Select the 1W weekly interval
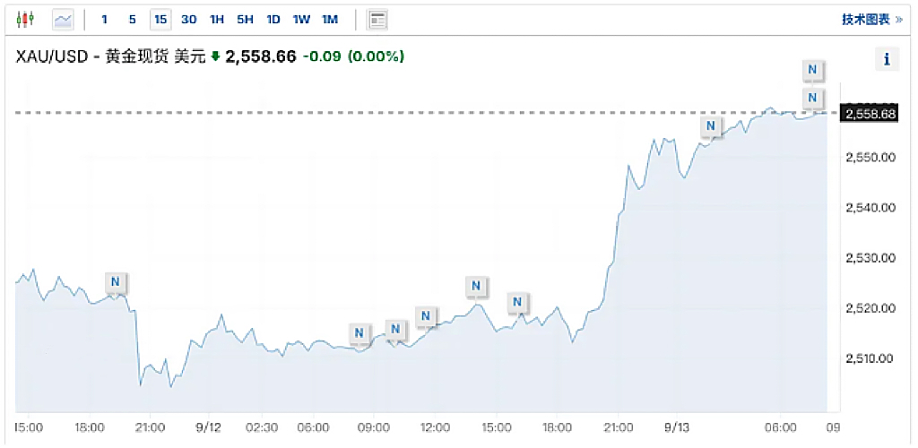This screenshot has height=448, width=918. point(301,19)
